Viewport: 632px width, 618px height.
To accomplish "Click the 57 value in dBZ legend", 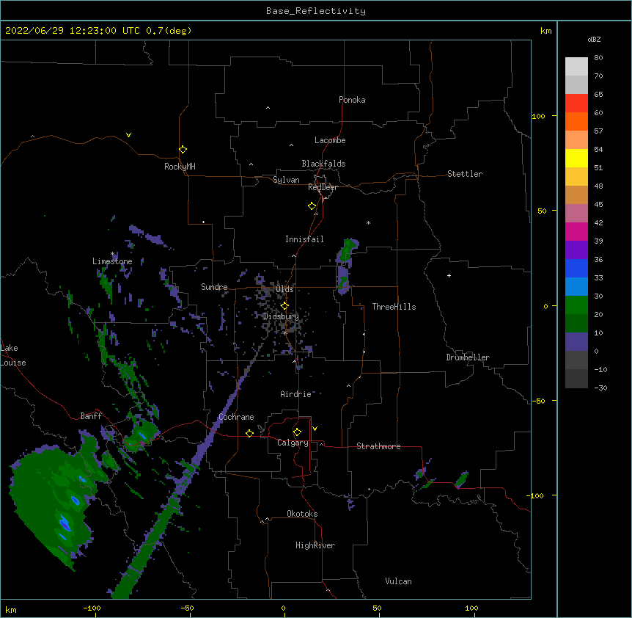I will [598, 131].
